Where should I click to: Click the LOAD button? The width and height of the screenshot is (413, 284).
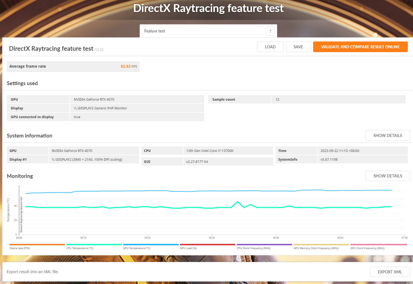[x=270, y=47]
